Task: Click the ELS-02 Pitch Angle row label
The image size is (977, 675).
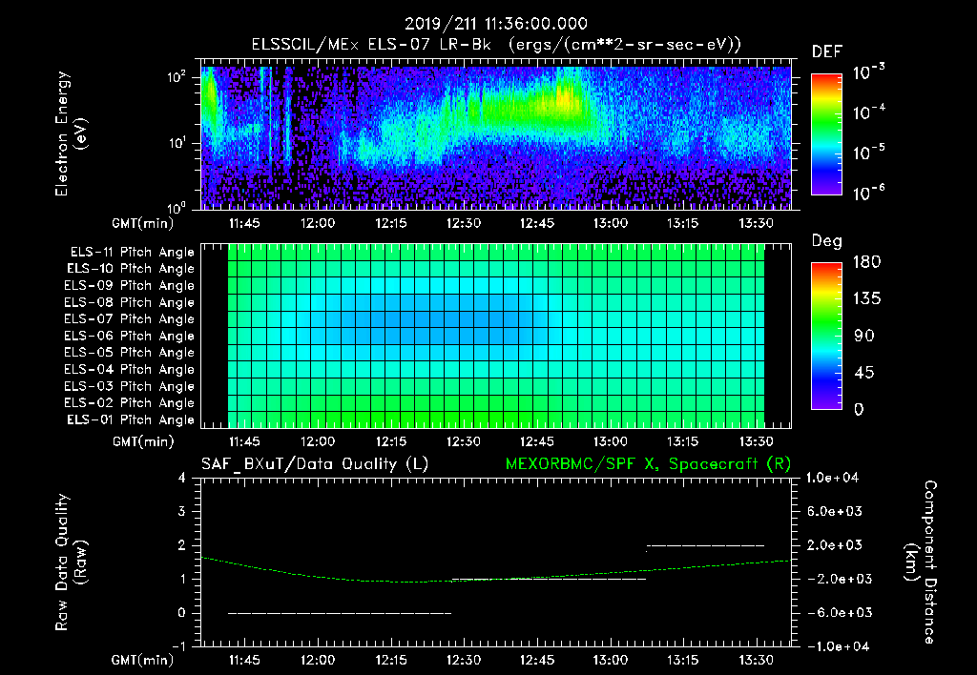Action: (130, 403)
